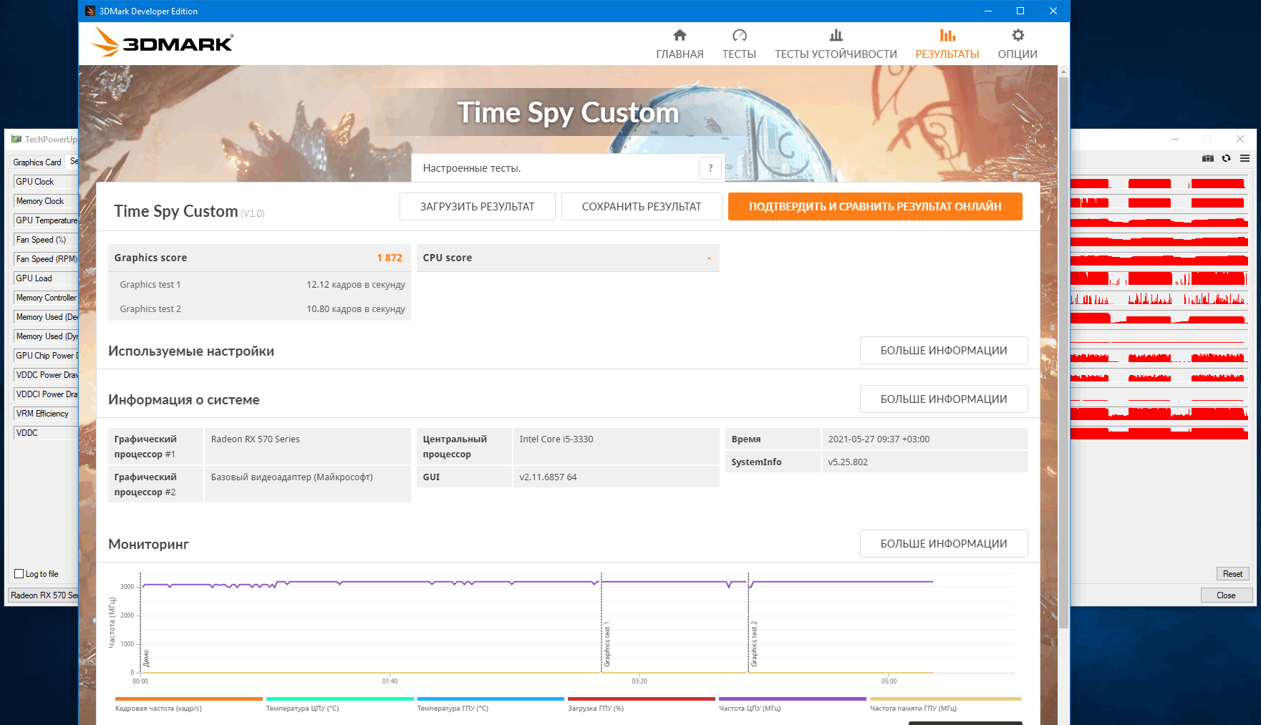The image size is (1261, 725).
Task: Open the ТЕСТЫ gauge icon
Action: click(x=739, y=35)
